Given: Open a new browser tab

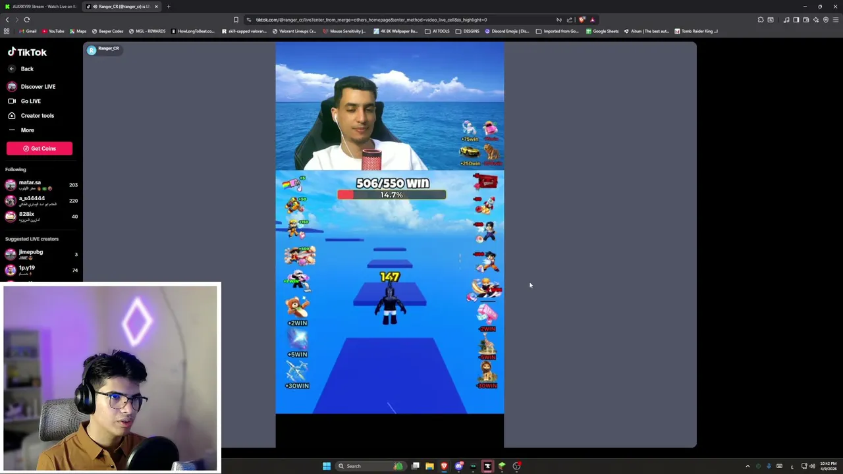Looking at the screenshot, I should (x=168, y=7).
